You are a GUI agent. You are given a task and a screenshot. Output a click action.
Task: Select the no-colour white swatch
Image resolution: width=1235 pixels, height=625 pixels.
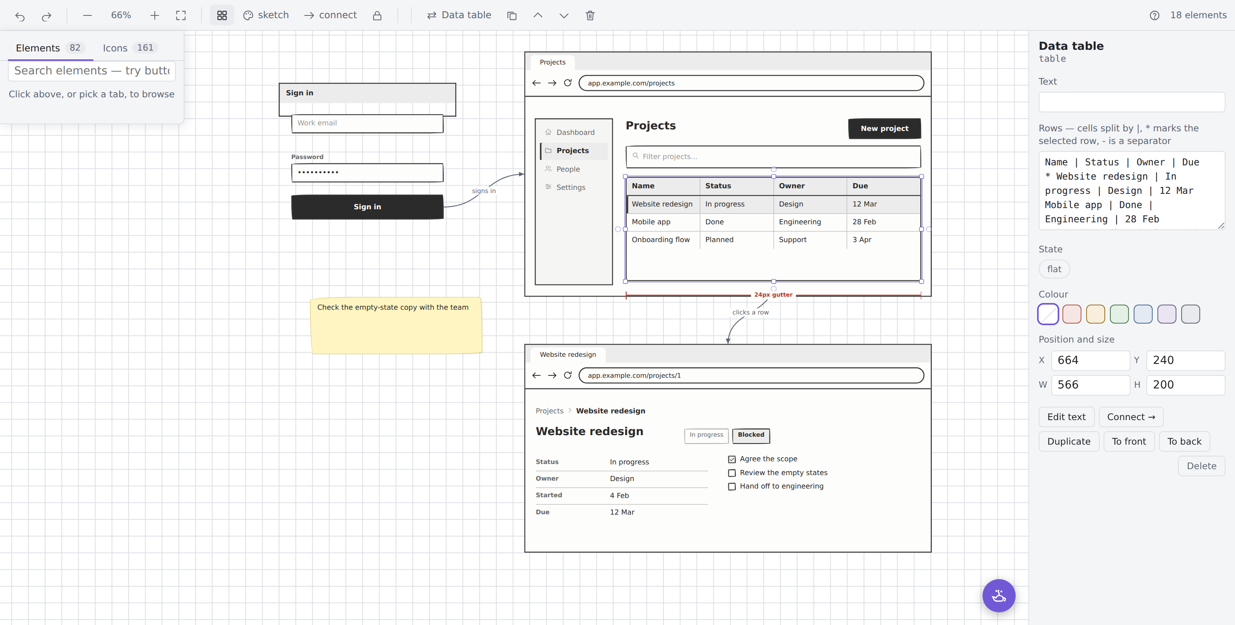coord(1048,314)
